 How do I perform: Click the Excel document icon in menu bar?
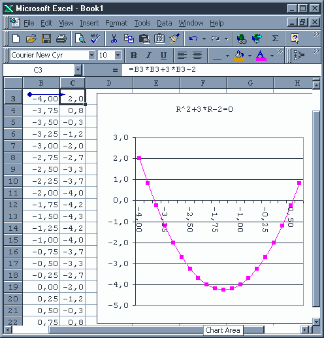tap(15, 22)
